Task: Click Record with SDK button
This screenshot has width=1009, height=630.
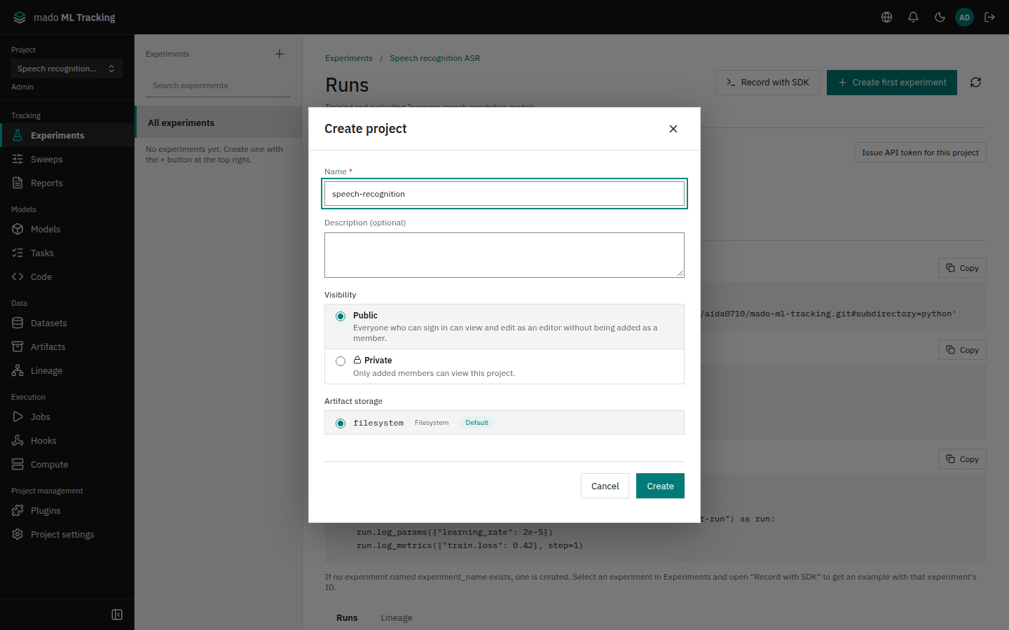Action: (x=767, y=83)
